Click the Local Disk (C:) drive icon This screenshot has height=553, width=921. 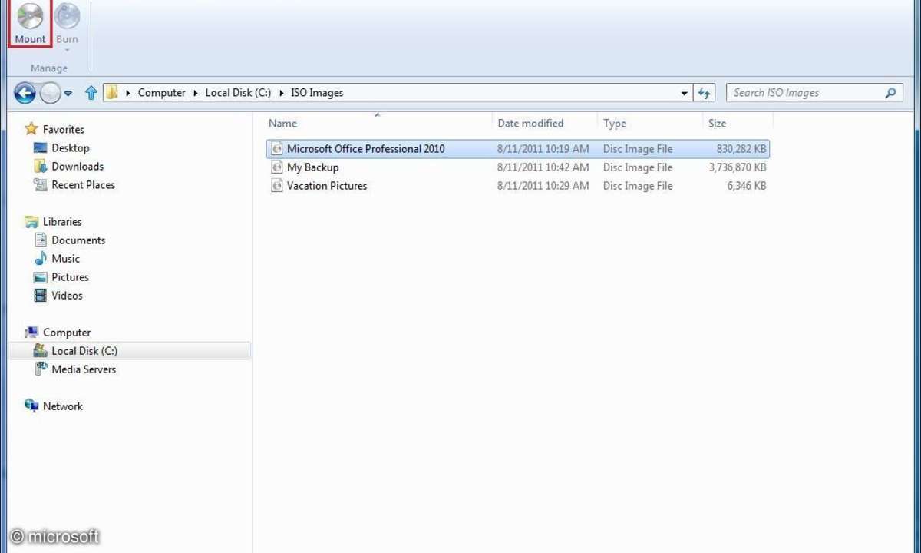pyautogui.click(x=41, y=350)
